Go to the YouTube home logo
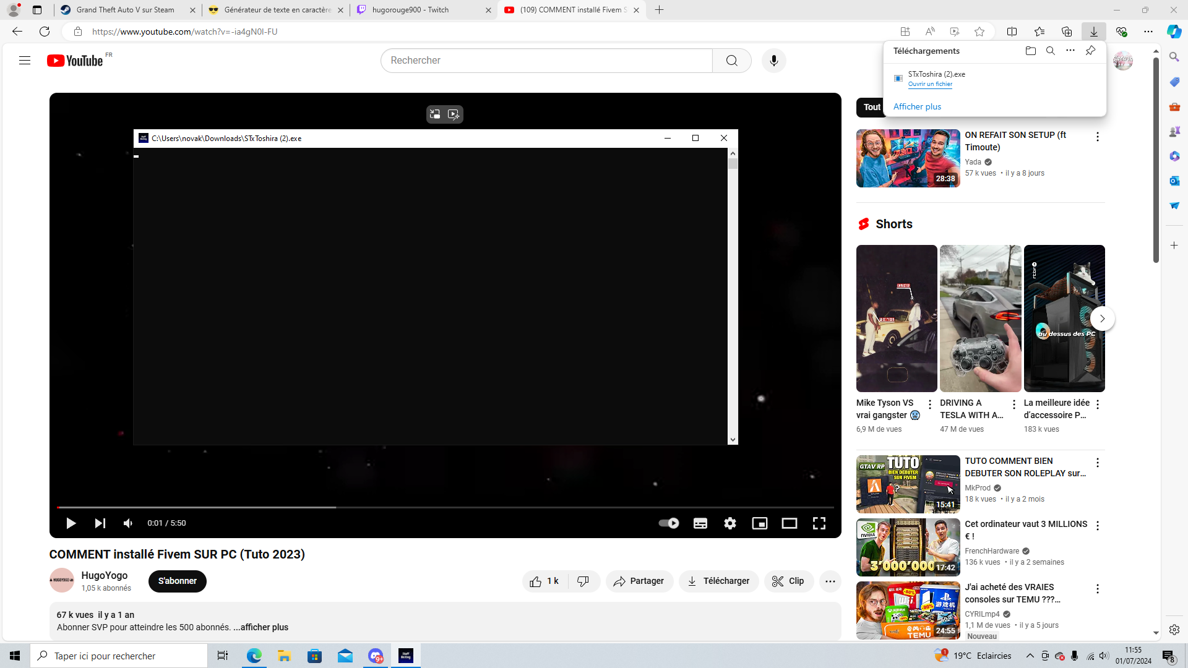1188x668 pixels. (75, 61)
